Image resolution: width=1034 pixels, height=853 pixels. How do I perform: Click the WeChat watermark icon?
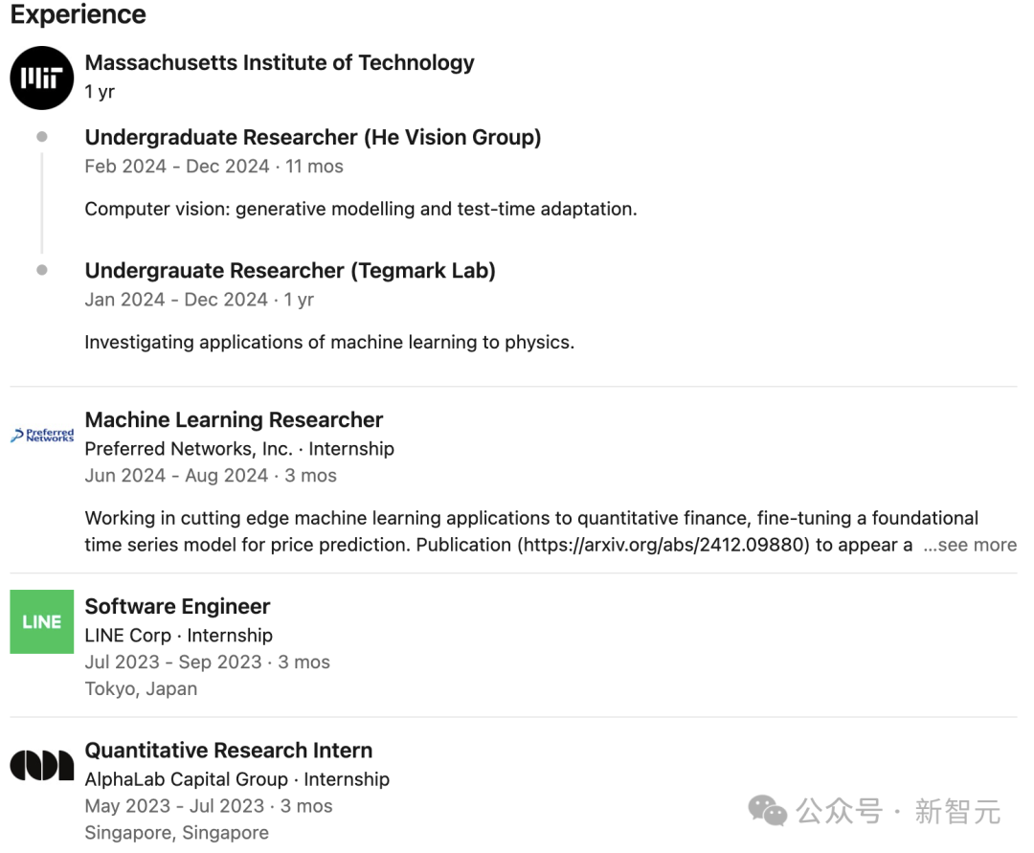[x=768, y=811]
